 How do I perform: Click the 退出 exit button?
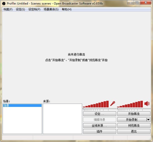pos(134,131)
